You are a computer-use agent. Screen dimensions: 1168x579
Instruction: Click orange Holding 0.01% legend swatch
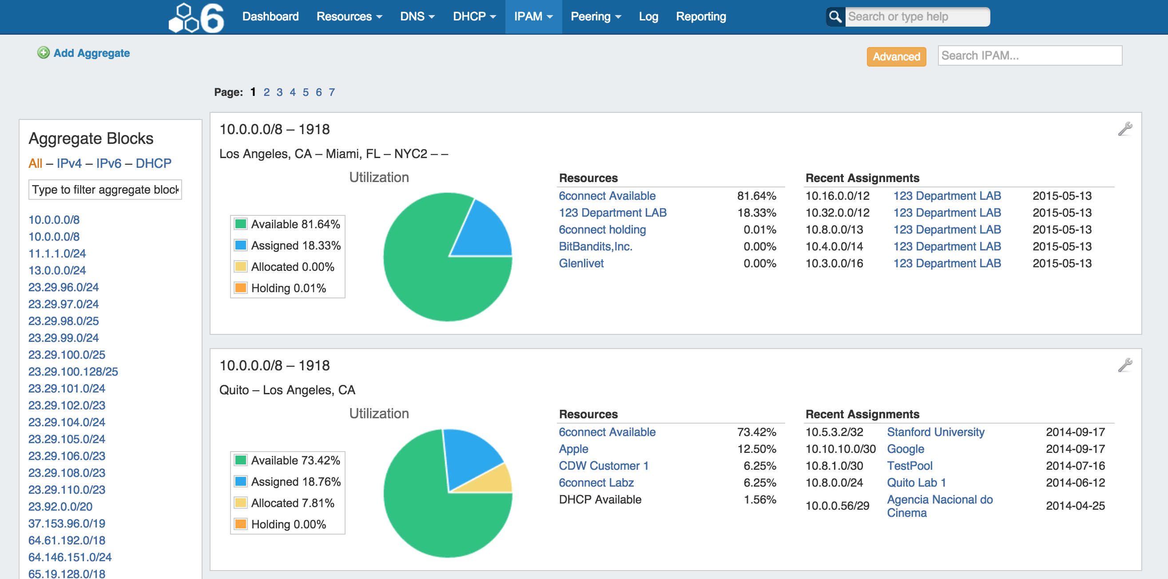(240, 287)
